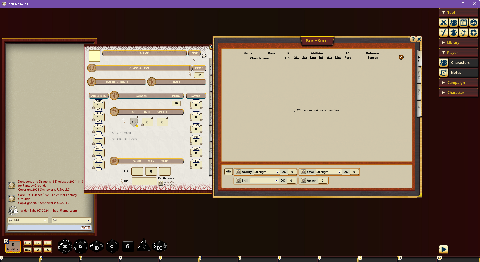The image size is (480, 262).
Task: Toggle the +5 modifier button
Action: point(48,243)
